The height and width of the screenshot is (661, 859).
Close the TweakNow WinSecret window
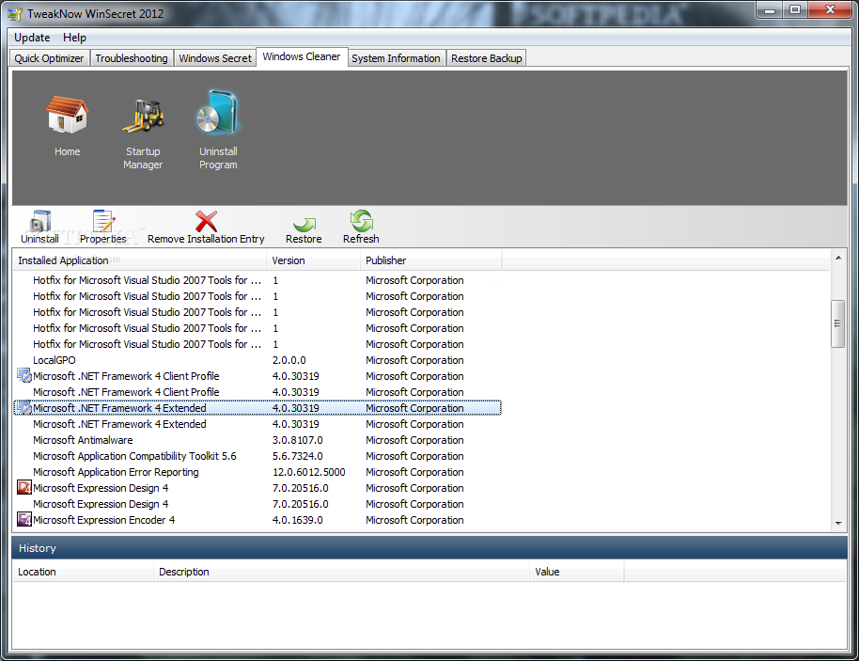click(x=831, y=10)
